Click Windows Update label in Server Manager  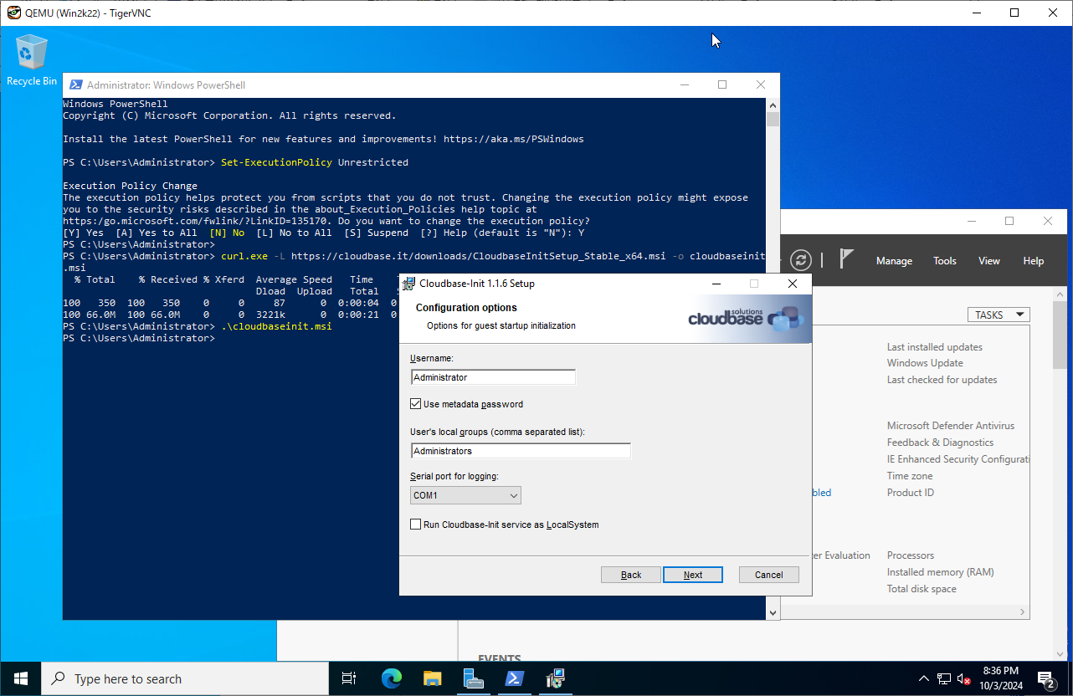click(x=925, y=363)
